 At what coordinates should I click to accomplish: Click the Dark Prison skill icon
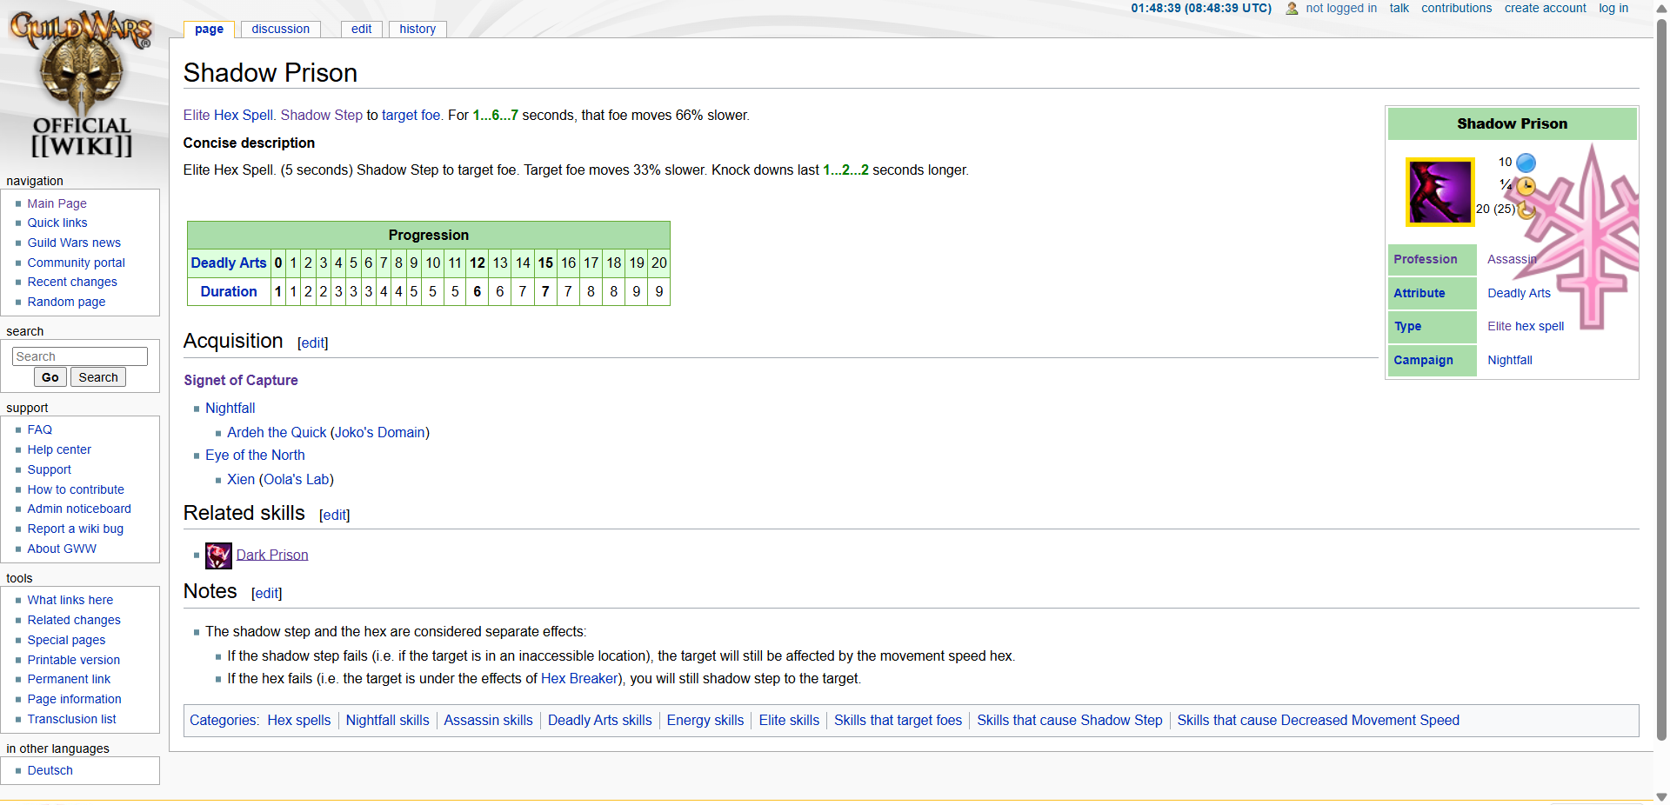pos(218,556)
